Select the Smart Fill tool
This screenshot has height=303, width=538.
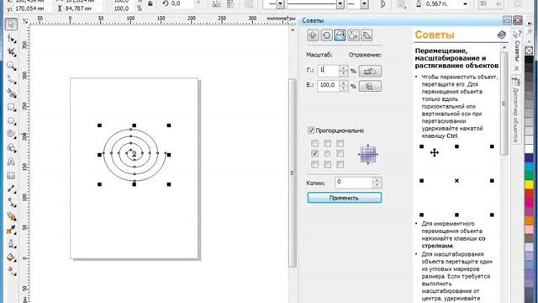11,93
